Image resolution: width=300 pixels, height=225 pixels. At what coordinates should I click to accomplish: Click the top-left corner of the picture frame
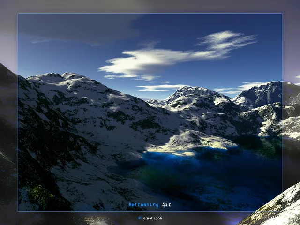pyautogui.click(x=18, y=14)
